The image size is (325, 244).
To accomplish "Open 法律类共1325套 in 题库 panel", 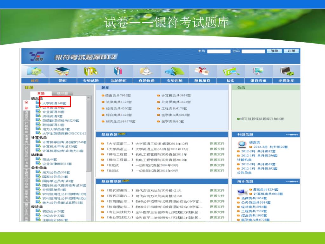I will 119,102.
